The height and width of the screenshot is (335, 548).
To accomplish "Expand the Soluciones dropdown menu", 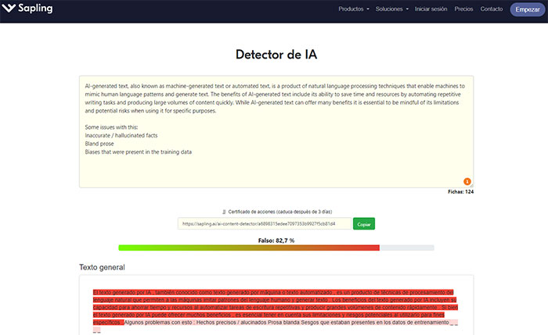I will 391,9.
